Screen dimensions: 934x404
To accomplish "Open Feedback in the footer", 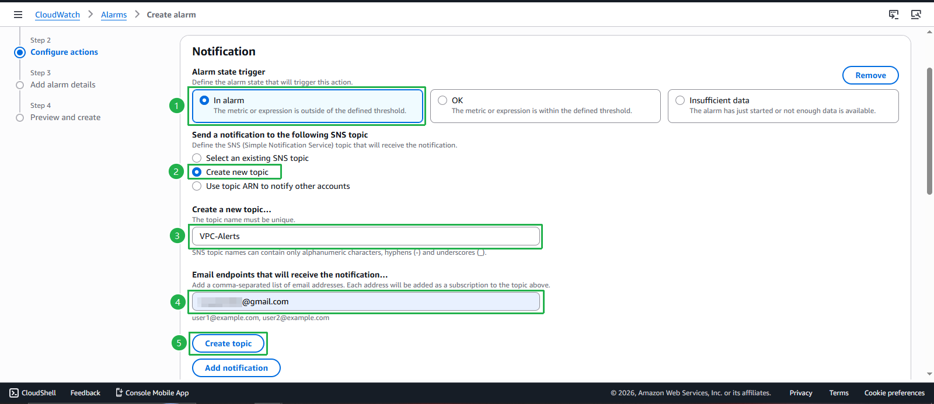I will pos(85,393).
